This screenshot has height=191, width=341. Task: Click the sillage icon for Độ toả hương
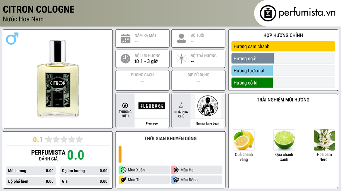click(181, 59)
